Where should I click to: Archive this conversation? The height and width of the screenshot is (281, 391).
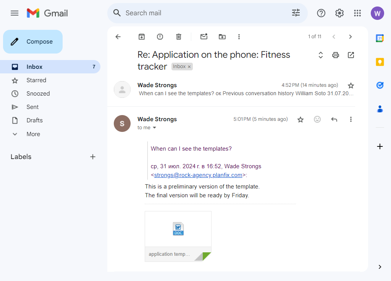click(142, 37)
